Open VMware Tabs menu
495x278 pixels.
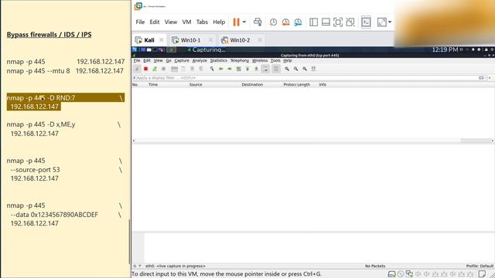[202, 22]
